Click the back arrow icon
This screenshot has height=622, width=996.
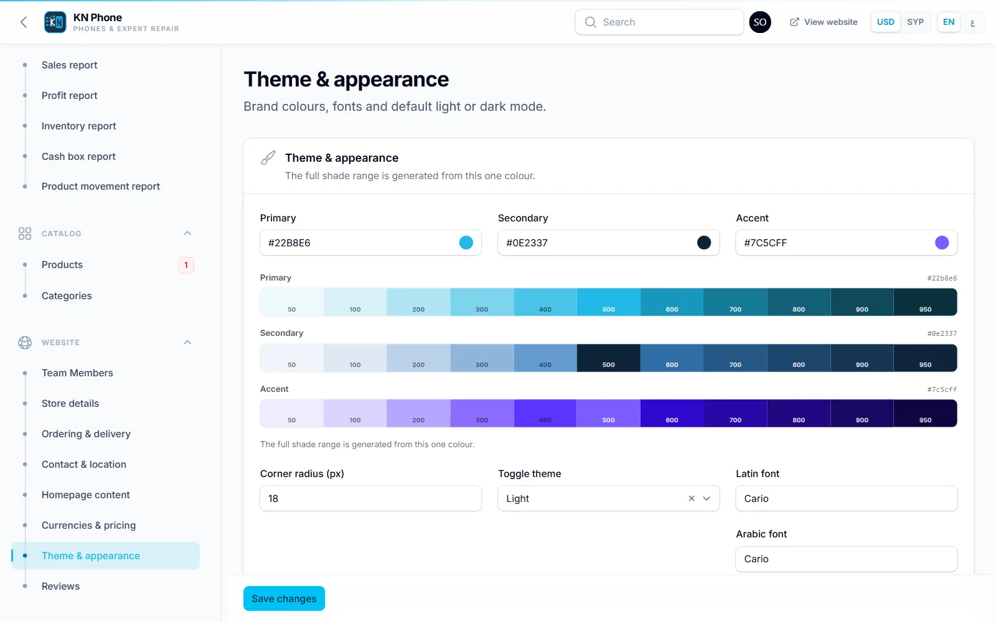pyautogui.click(x=24, y=22)
